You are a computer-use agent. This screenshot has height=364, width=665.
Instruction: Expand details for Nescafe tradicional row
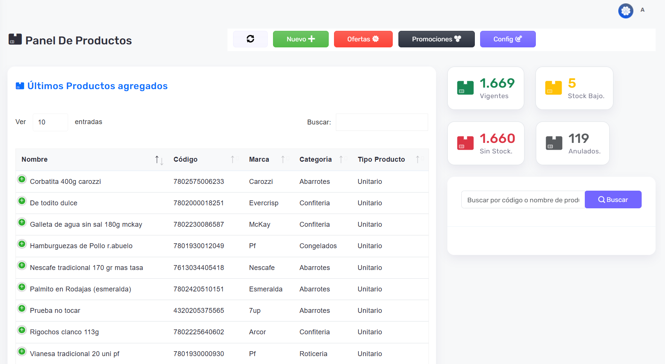(22, 265)
